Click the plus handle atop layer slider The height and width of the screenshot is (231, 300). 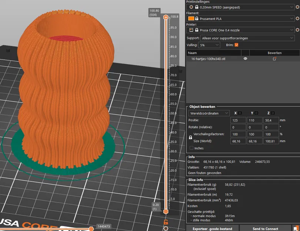pyautogui.click(x=166, y=17)
